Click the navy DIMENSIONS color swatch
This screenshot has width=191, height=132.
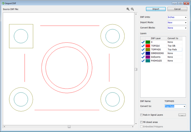148,53
